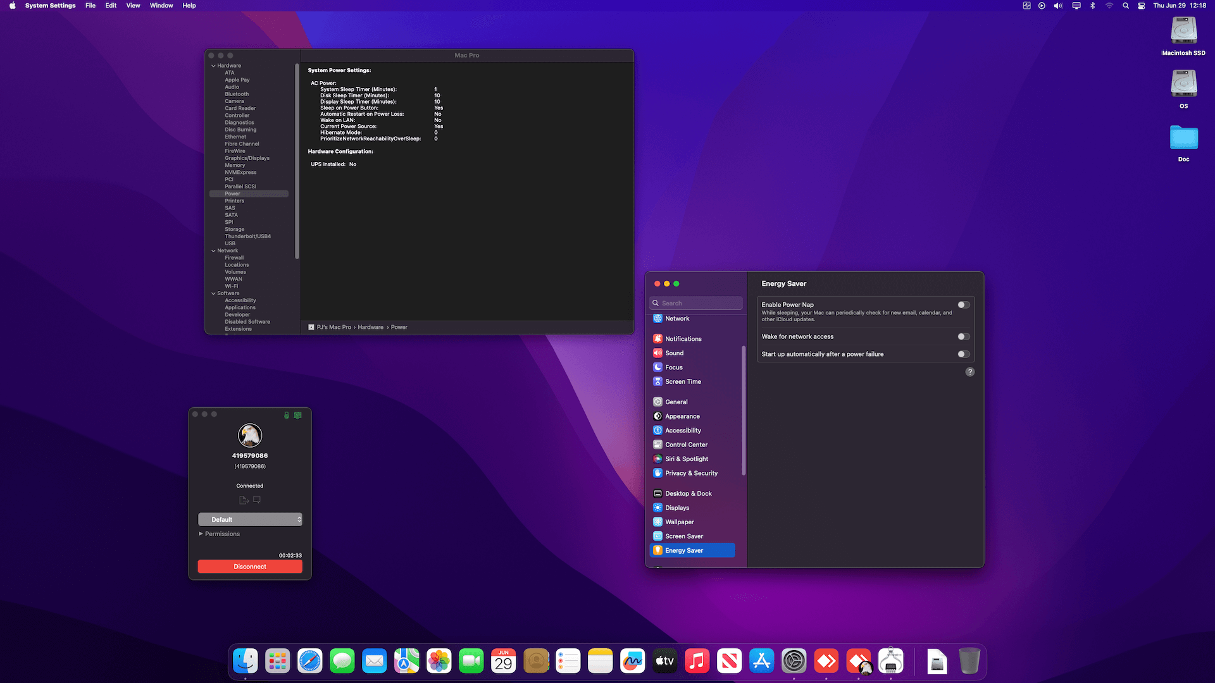
Task: Open System Information app in the Dock
Action: click(891, 661)
